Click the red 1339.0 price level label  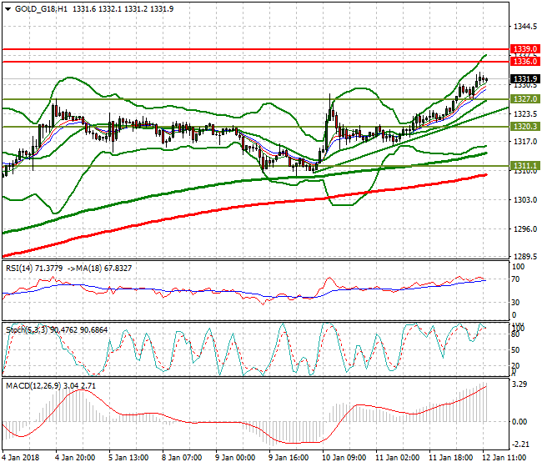pyautogui.click(x=524, y=48)
